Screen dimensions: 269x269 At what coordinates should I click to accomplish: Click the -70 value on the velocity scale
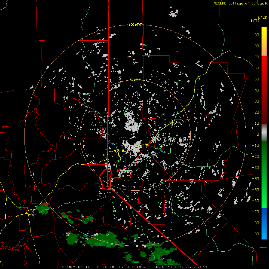[256, 212]
